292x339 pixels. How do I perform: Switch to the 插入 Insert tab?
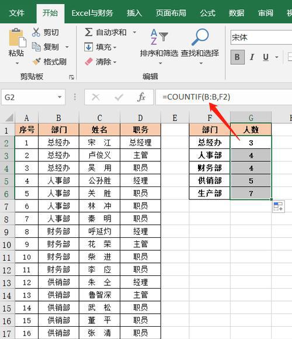134,13
